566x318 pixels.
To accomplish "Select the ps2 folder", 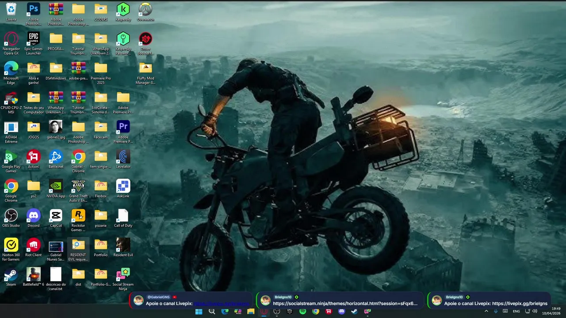I will (34, 189).
